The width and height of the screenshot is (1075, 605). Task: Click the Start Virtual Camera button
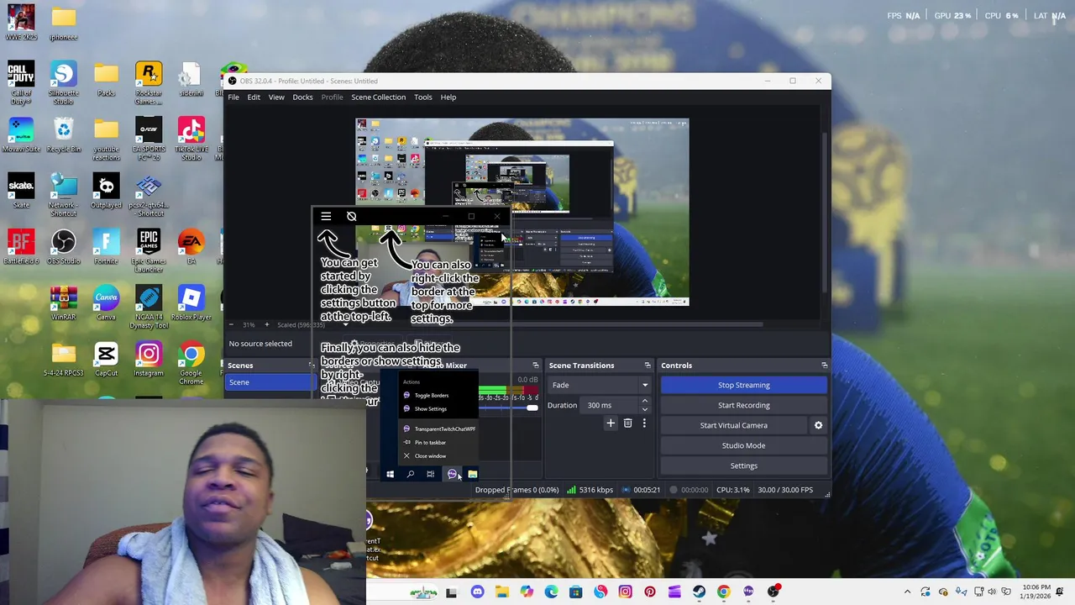[x=734, y=425]
